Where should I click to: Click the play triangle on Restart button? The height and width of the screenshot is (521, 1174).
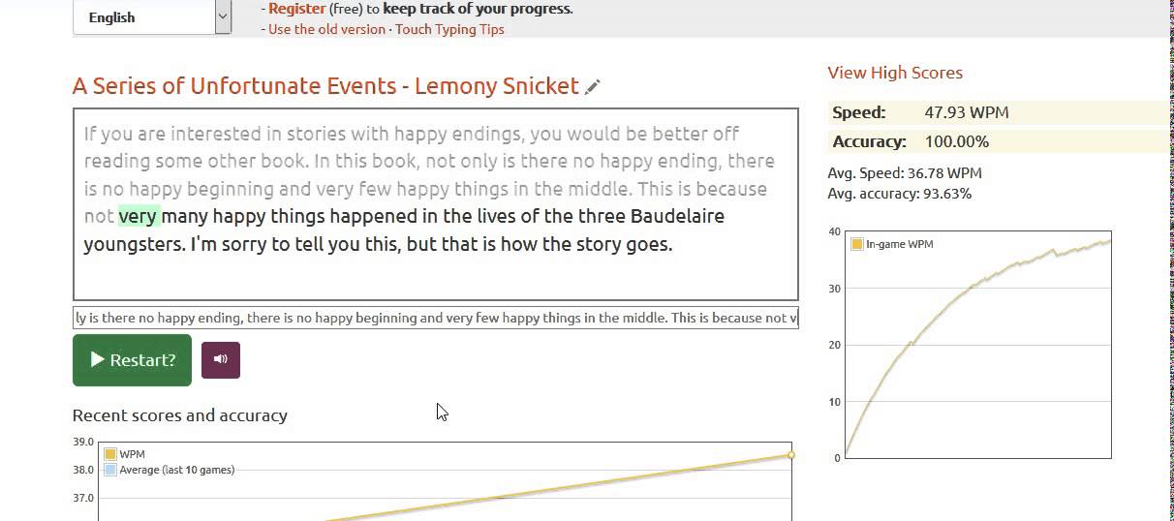tap(98, 360)
